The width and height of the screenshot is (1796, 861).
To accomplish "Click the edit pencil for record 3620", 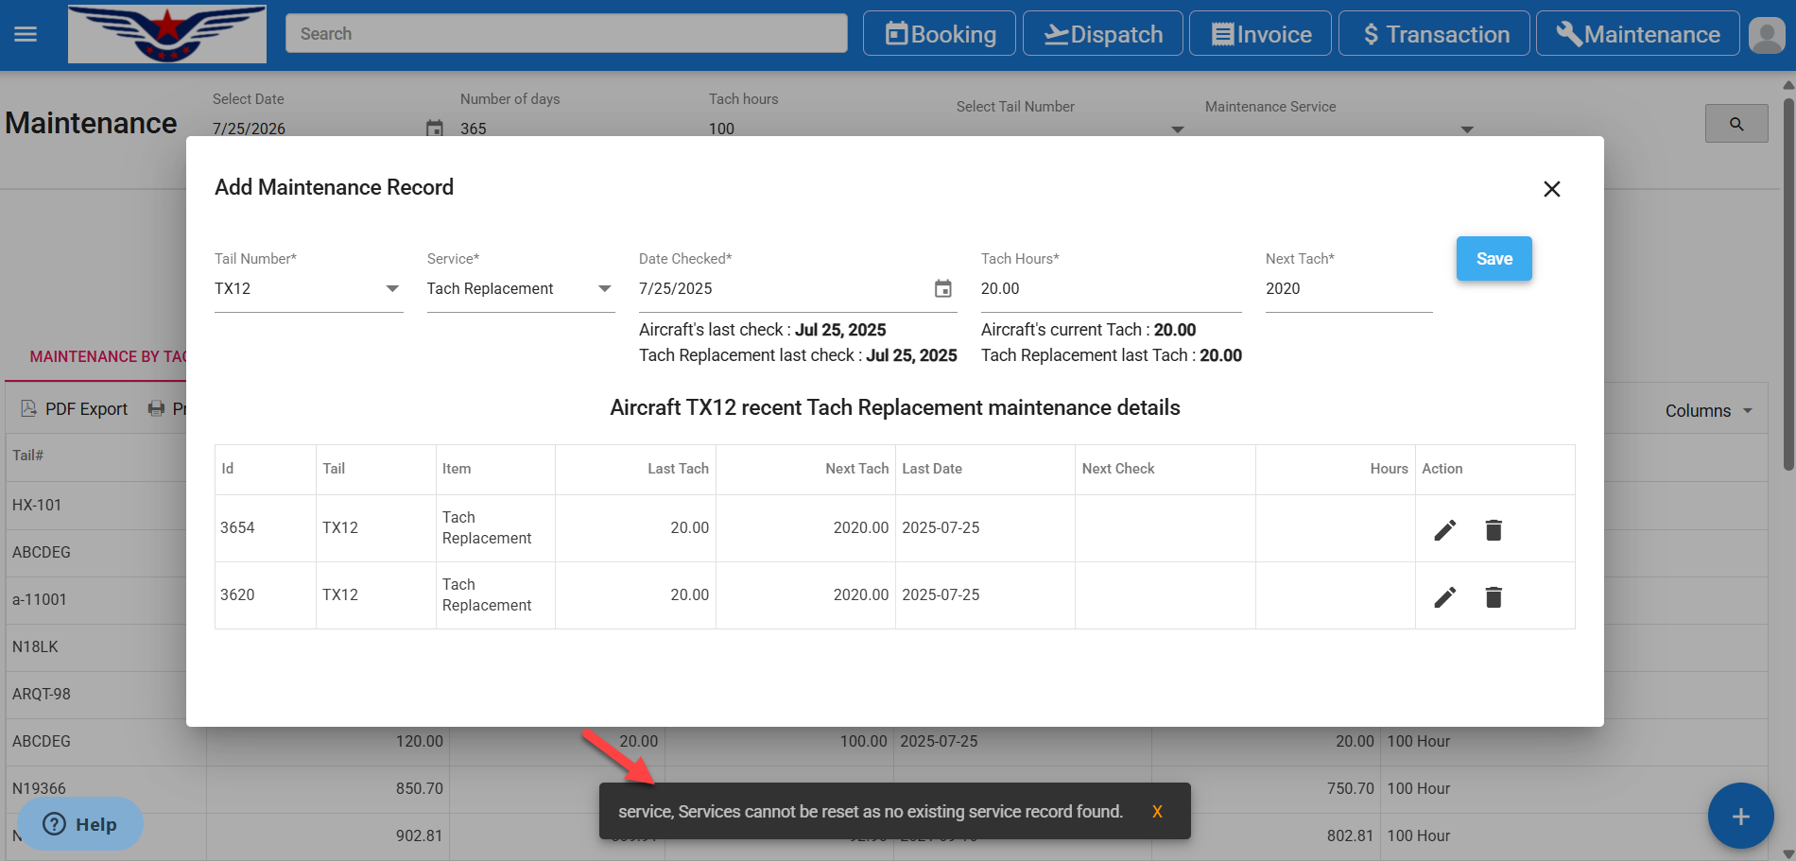I will pos(1444,597).
